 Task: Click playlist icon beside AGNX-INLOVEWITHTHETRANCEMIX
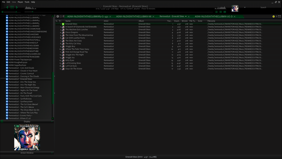click(7, 57)
